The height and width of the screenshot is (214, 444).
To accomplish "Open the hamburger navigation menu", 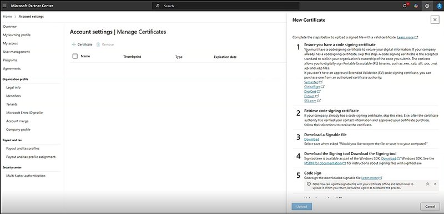I will [x=4, y=6].
